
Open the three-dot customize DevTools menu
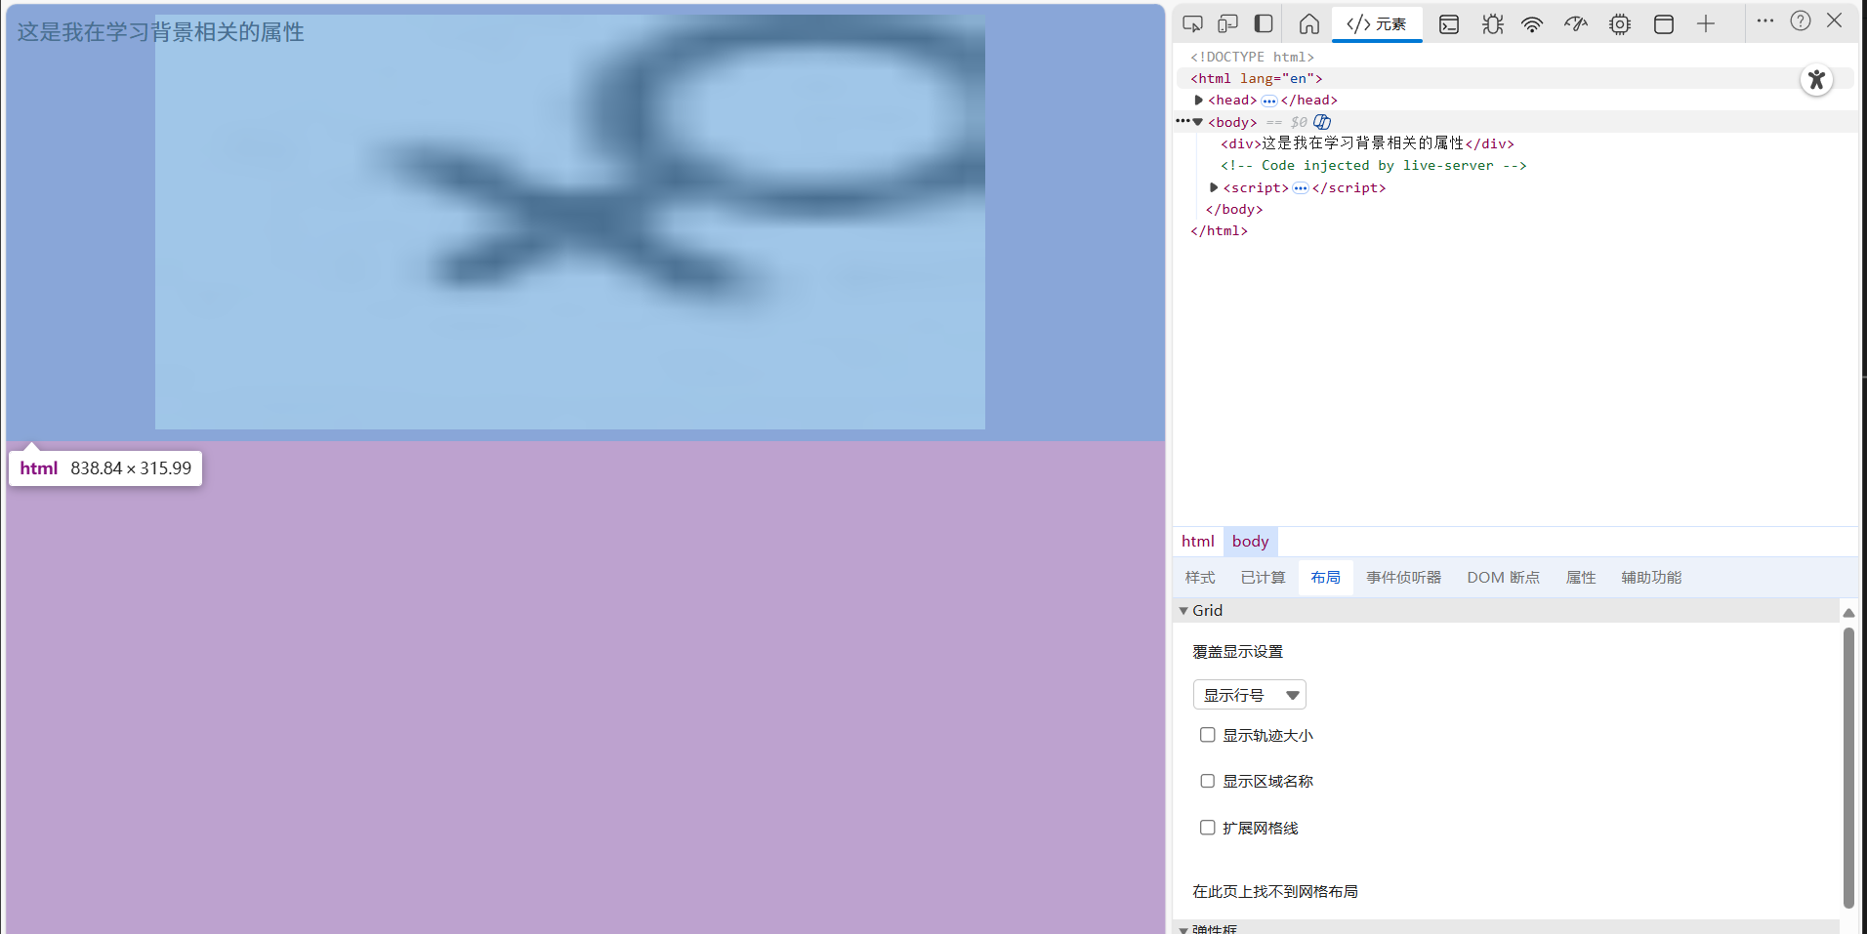(x=1765, y=20)
